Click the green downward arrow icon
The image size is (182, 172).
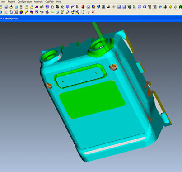(x=165, y=7)
